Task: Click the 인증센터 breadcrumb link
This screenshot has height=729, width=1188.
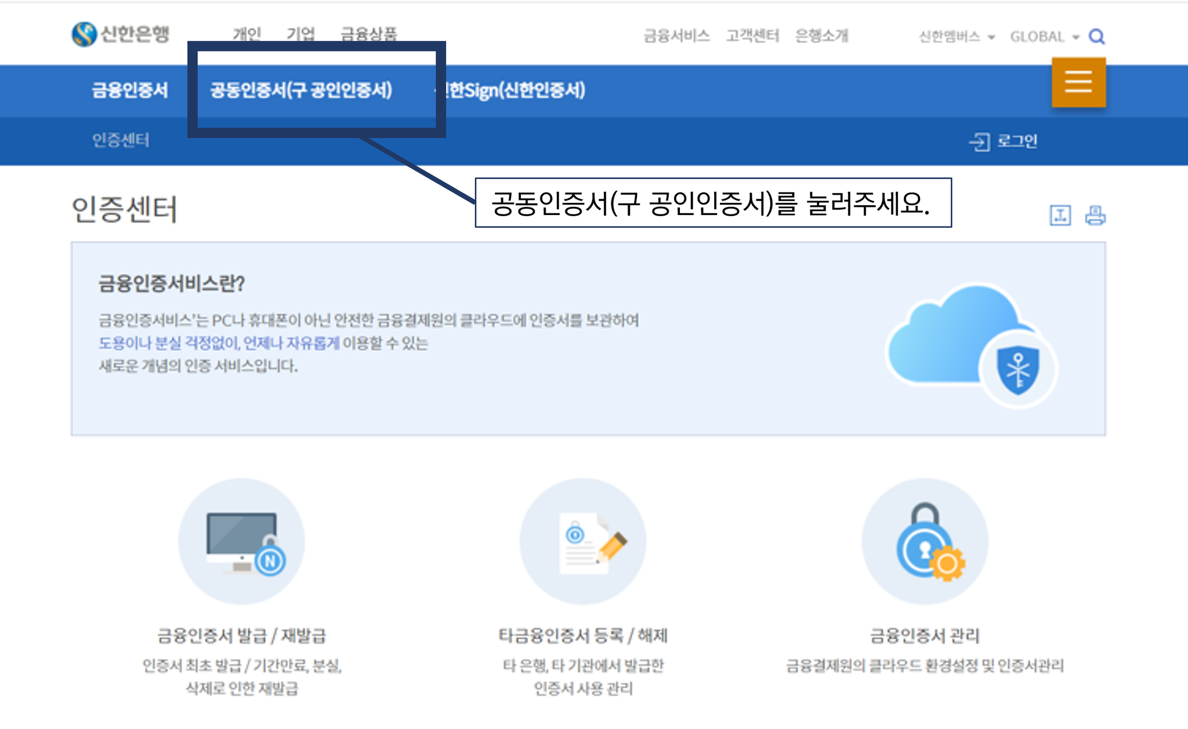Action: pos(121,140)
